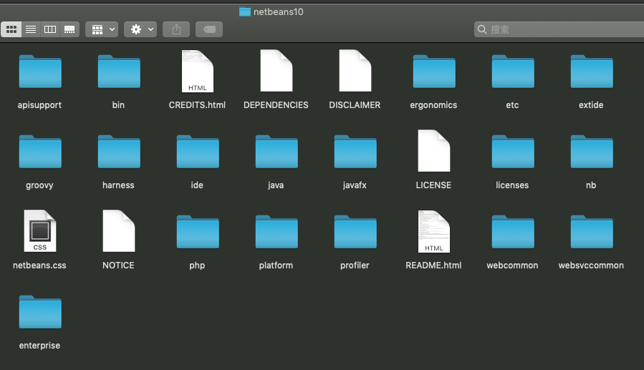Select the harness folder icon
Image resolution: width=644 pixels, height=370 pixels.
pyautogui.click(x=119, y=152)
